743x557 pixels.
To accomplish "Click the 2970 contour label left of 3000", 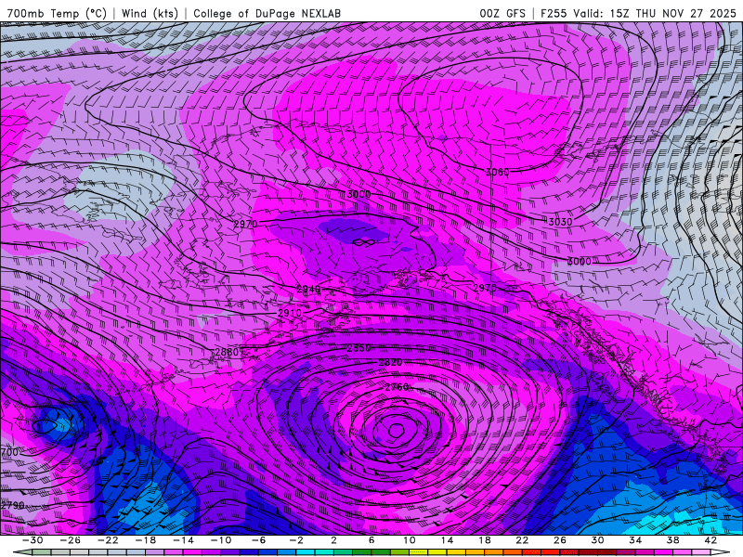I will click(x=246, y=224).
